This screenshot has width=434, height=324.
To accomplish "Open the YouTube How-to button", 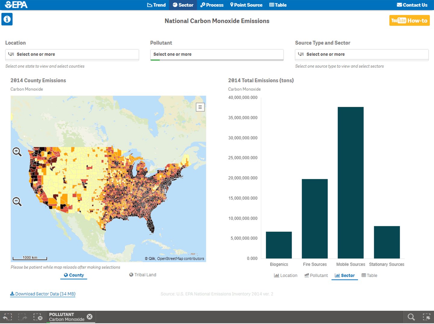I will (409, 20).
